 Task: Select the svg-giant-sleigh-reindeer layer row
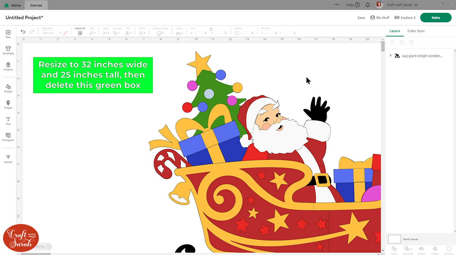pyautogui.click(x=420, y=56)
